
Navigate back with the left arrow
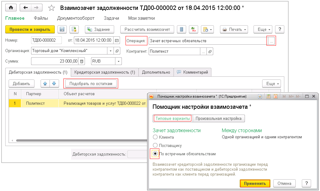tap(26, 8)
